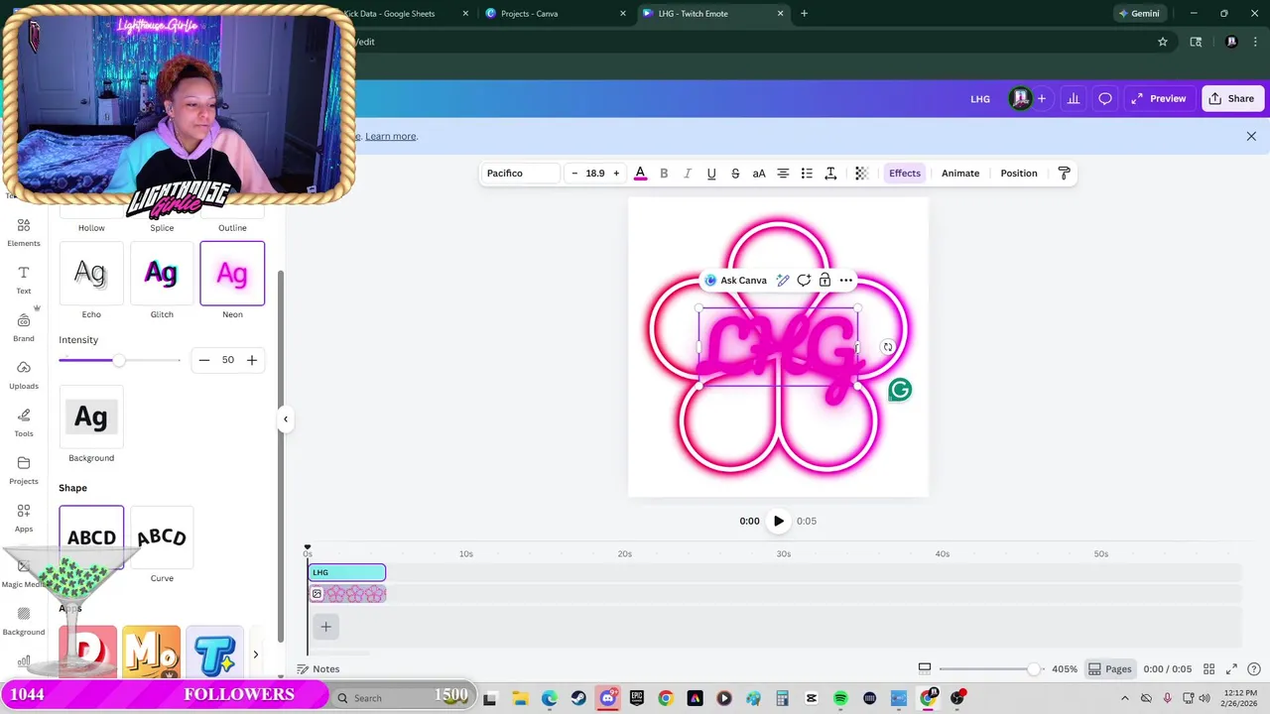
Task: Lock the selected text element
Action: [x=825, y=281]
